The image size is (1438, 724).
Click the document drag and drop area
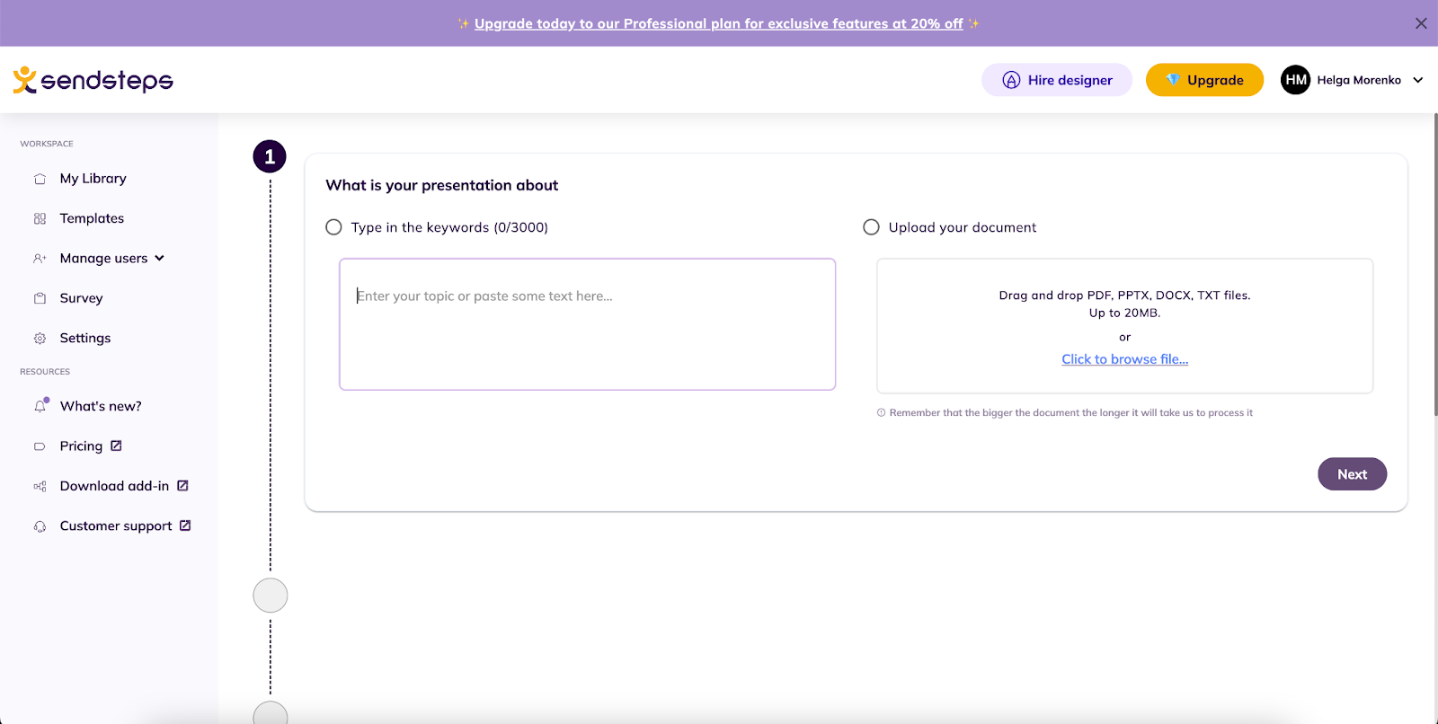pyautogui.click(x=1124, y=326)
